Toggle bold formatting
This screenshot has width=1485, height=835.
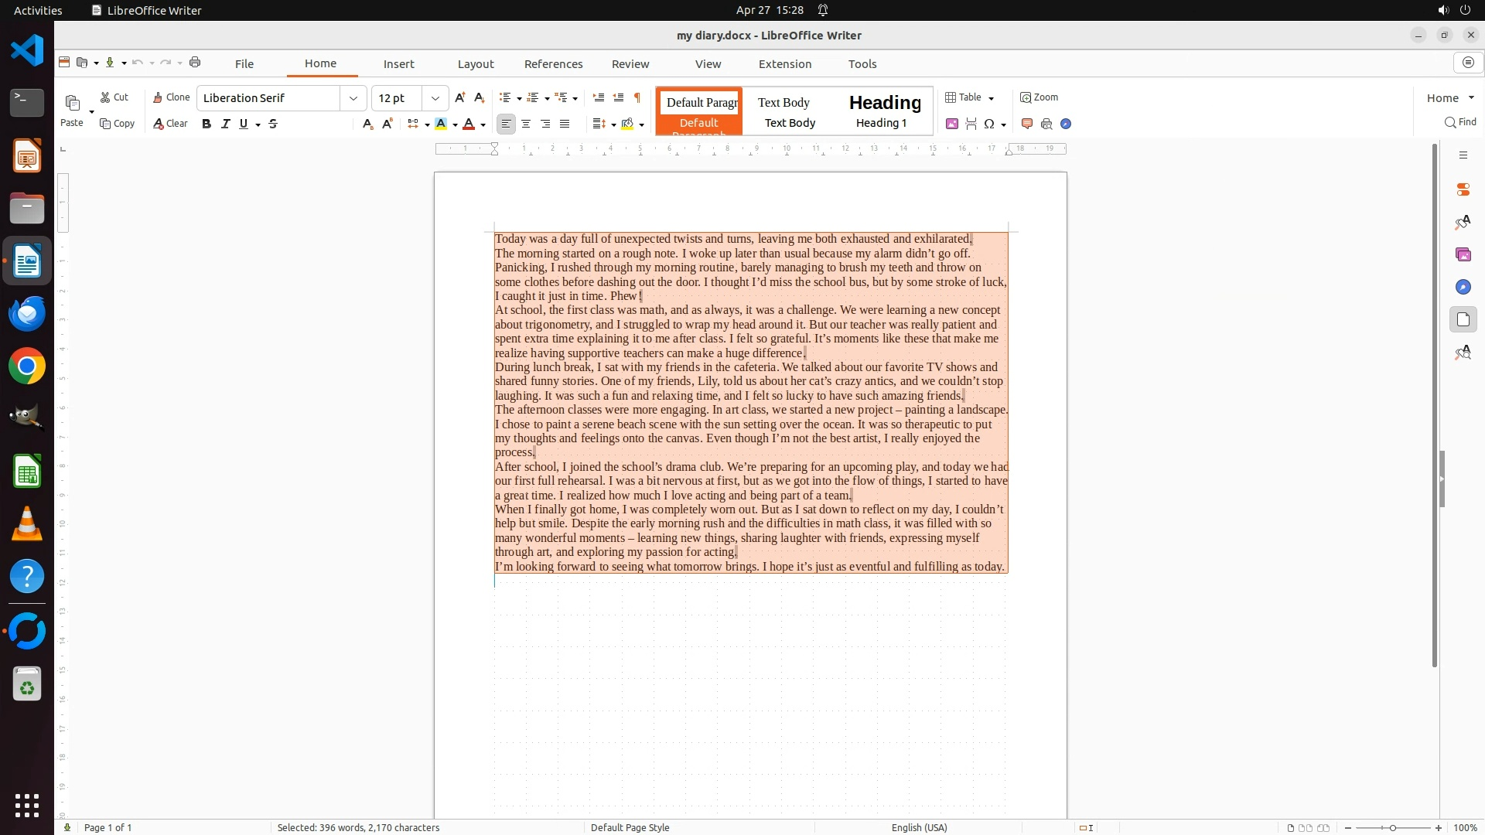(x=207, y=124)
